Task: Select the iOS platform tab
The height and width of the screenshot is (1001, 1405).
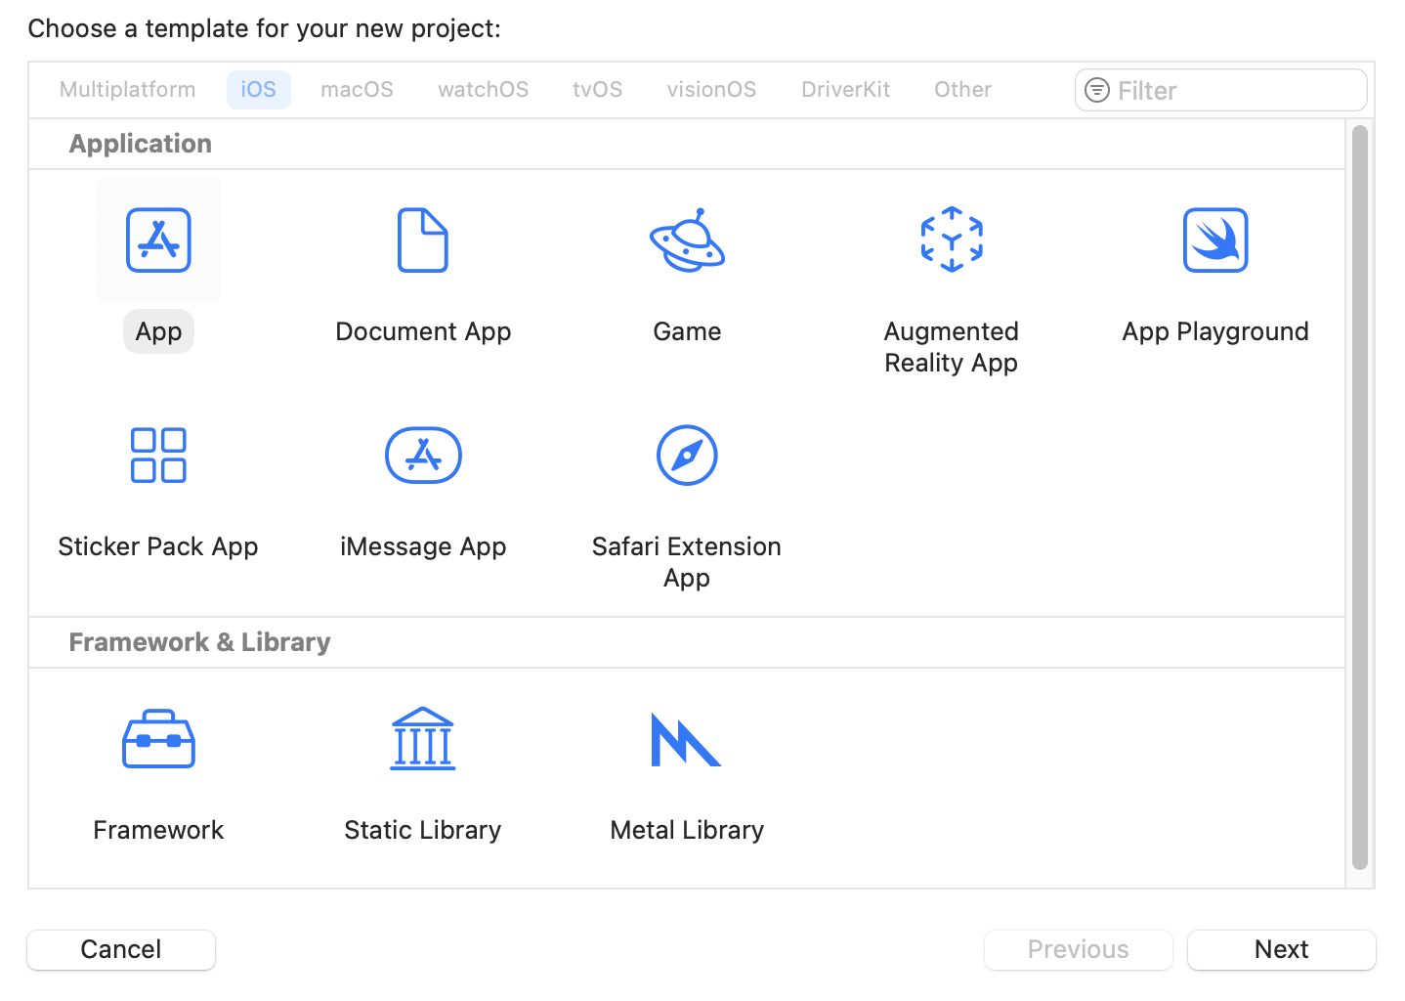Action: point(259,90)
